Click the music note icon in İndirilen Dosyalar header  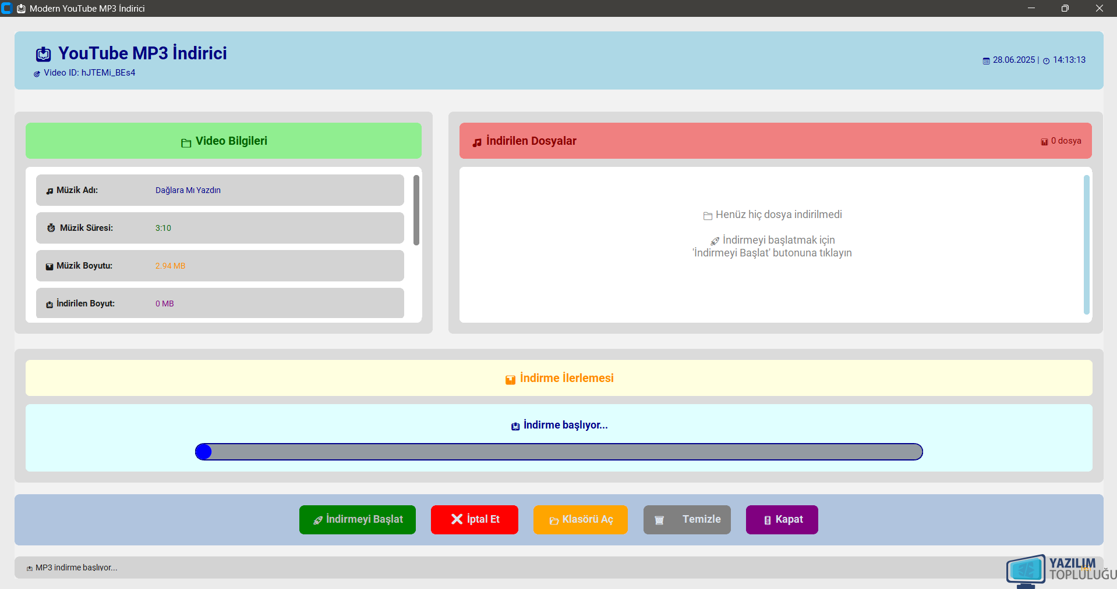point(477,142)
